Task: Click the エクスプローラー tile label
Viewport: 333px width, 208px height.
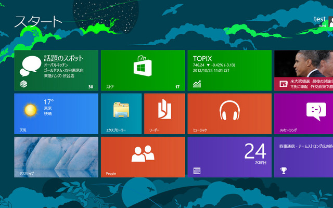Action: (116, 130)
